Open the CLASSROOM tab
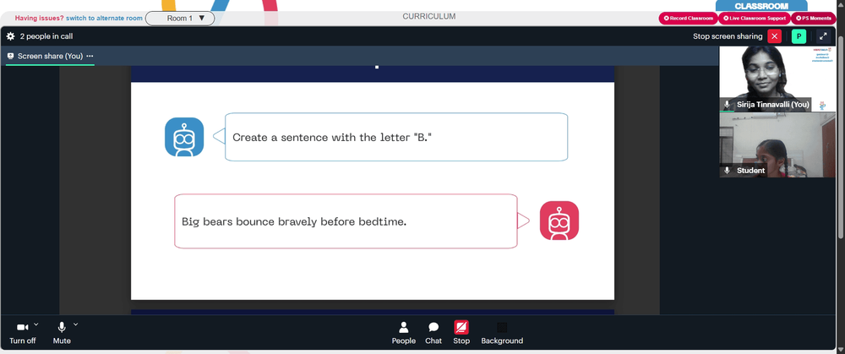 [761, 6]
